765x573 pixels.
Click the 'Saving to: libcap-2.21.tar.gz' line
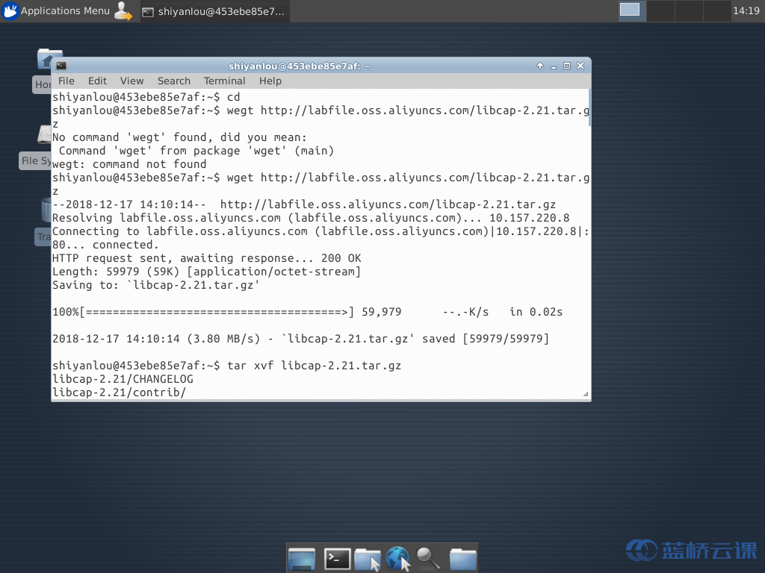[x=155, y=285]
